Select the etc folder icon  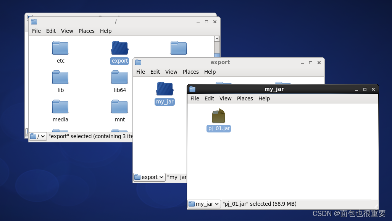click(60, 48)
